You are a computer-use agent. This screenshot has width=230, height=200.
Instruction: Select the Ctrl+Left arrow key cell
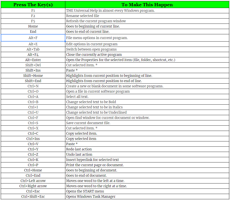click(33, 181)
